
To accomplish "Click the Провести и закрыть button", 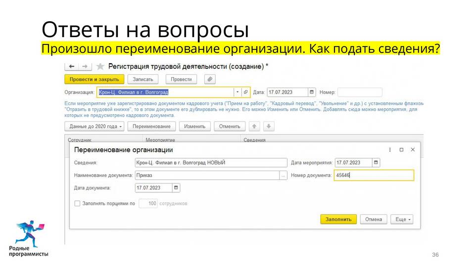I will point(94,79).
